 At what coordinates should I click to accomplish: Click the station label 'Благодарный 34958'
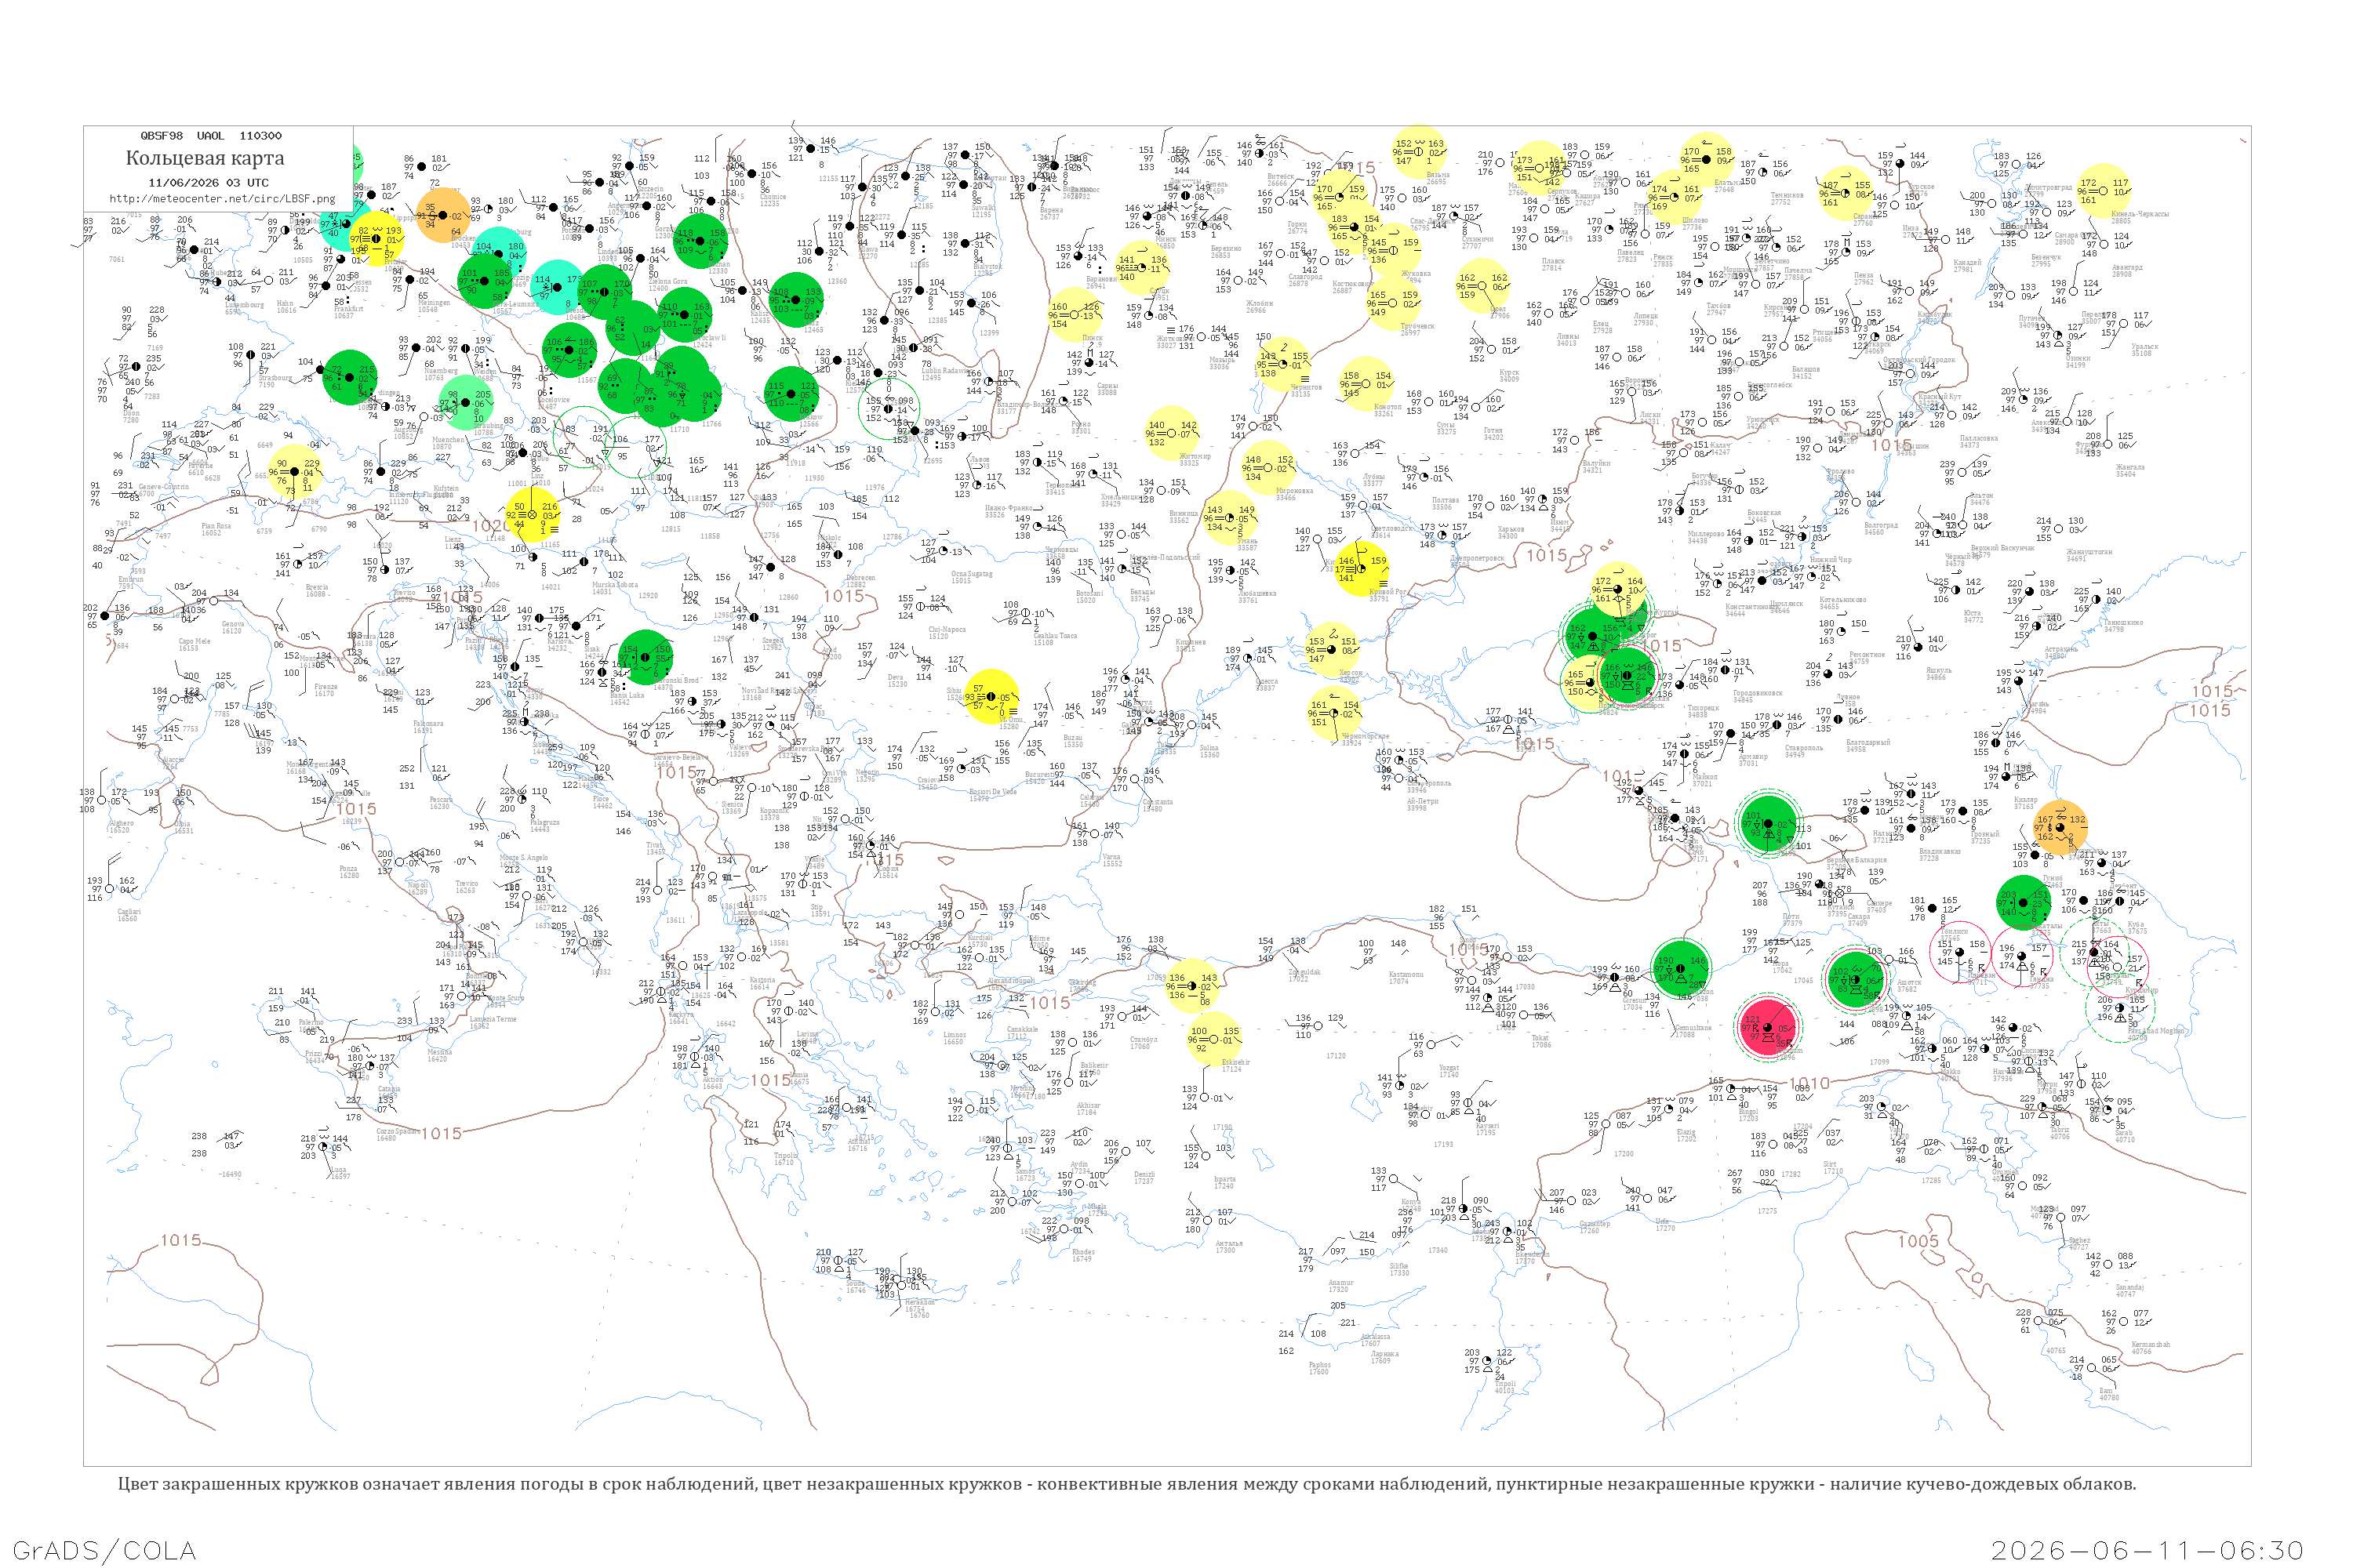1867,745
